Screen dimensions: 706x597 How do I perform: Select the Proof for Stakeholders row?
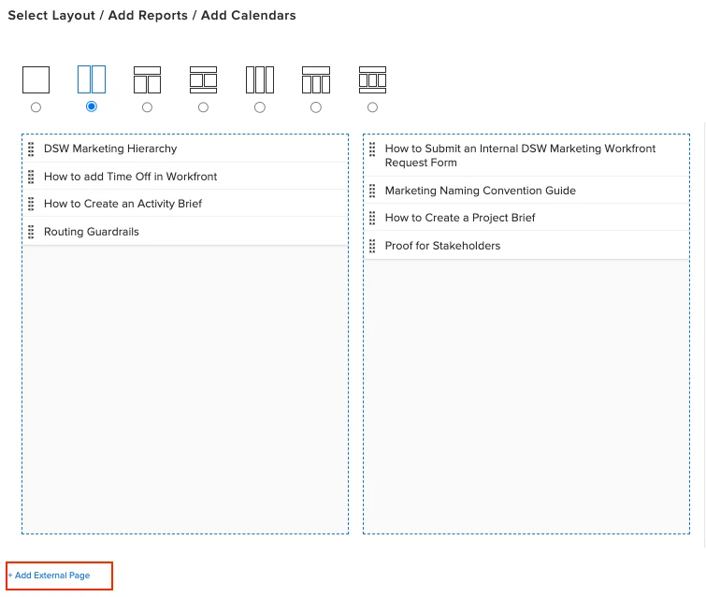point(526,245)
